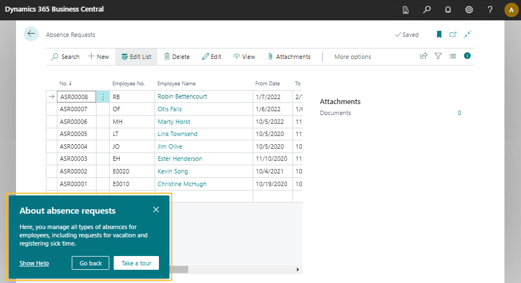The image size is (521, 283).
Task: Open the settings gear in the top bar
Action: (469, 10)
